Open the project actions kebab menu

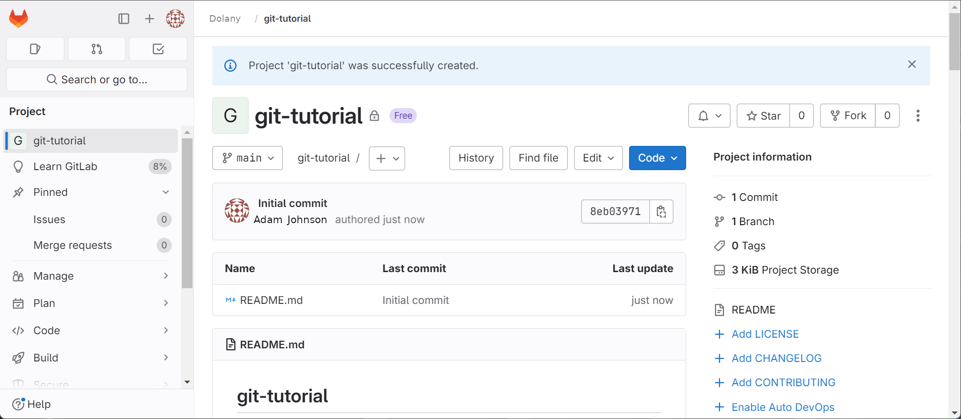918,116
